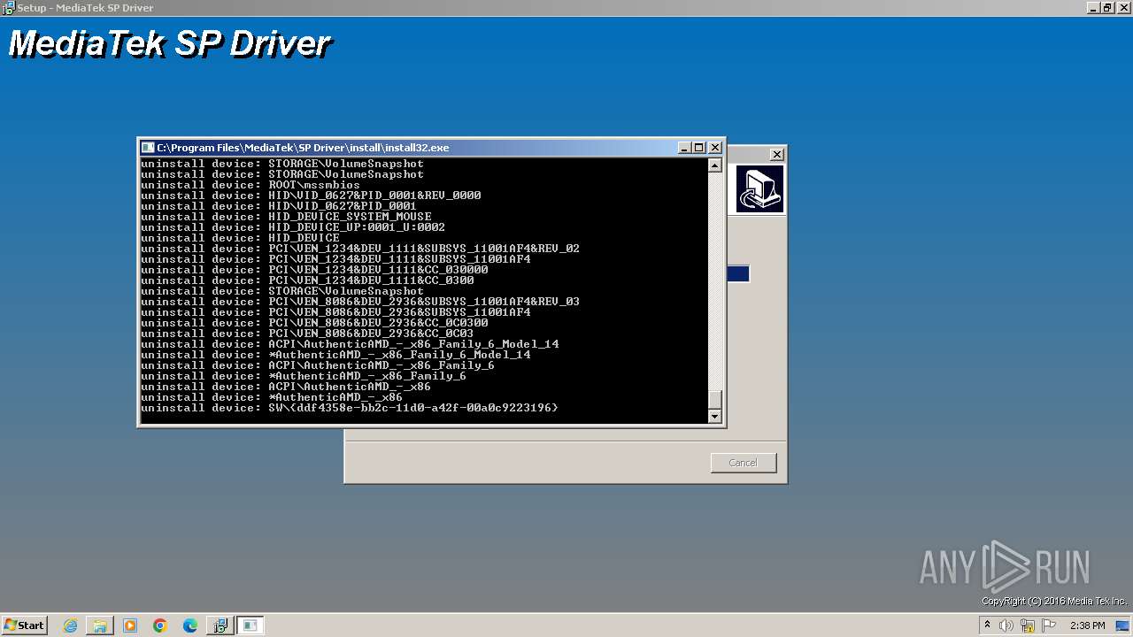Click the HID\VID_0627&PID_0001&REV_0000 console line
Screen dimensions: 1133x637
tap(311, 196)
